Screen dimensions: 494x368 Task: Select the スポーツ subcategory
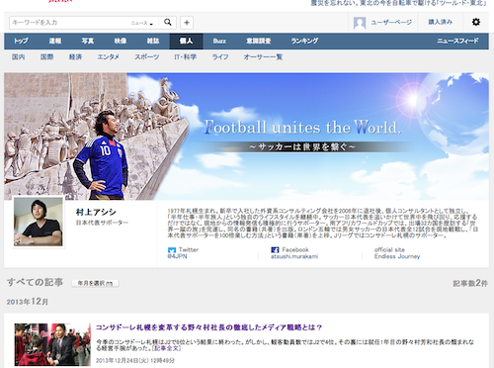click(x=147, y=57)
